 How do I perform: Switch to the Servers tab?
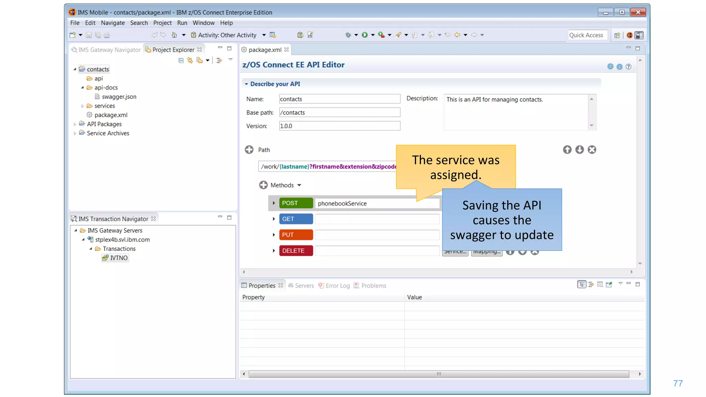click(301, 285)
